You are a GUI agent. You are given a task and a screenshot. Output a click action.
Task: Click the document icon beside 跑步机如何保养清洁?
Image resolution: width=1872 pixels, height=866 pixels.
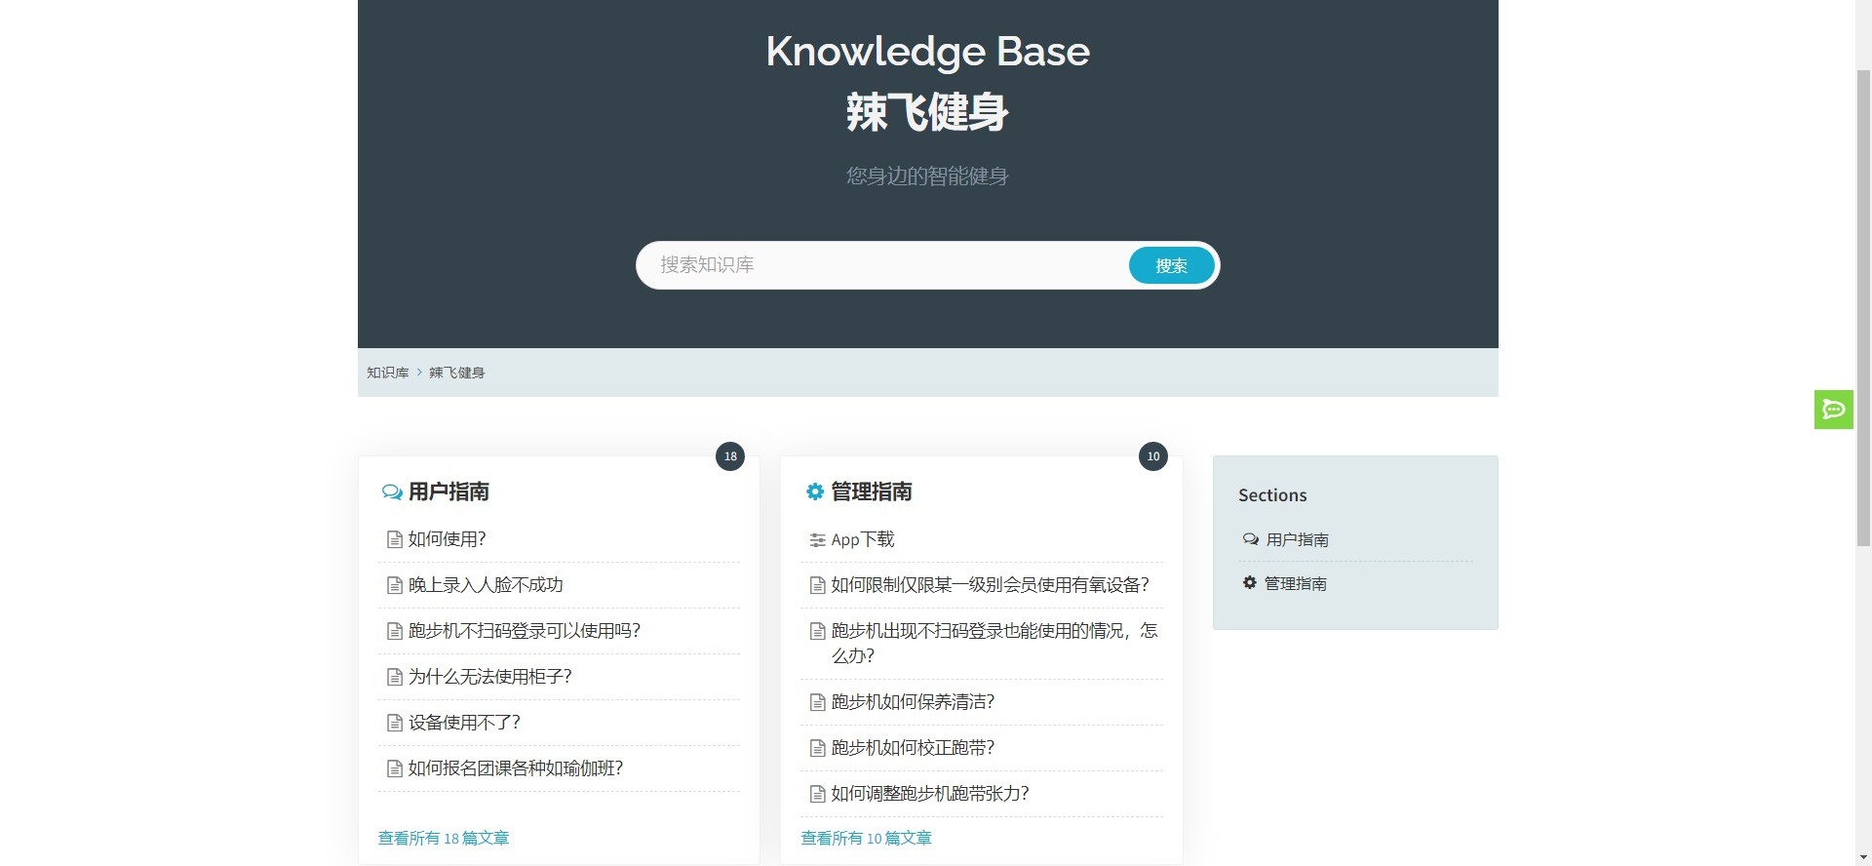click(817, 703)
